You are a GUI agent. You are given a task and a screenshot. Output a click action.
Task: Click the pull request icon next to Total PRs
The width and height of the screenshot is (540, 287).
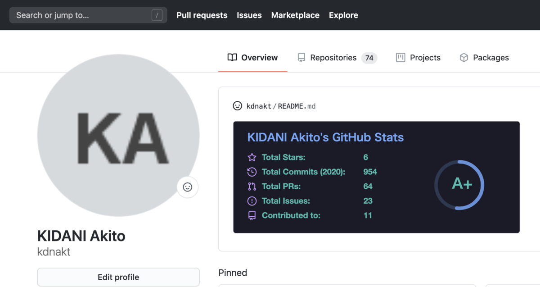click(252, 186)
